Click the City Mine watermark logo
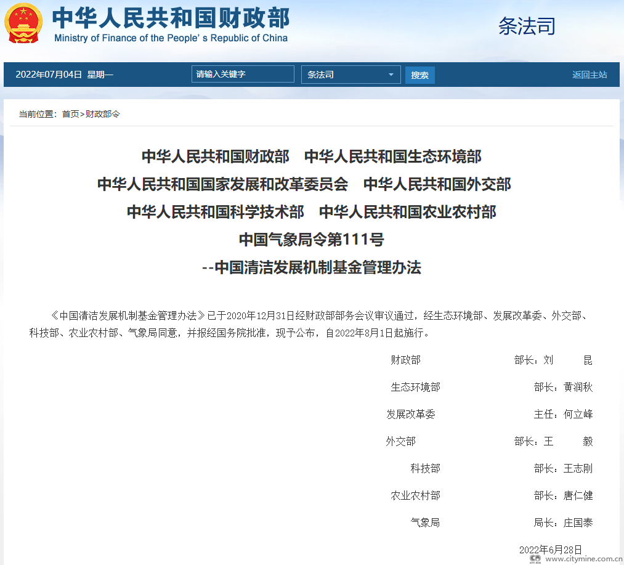The height and width of the screenshot is (565, 624). coord(535,559)
